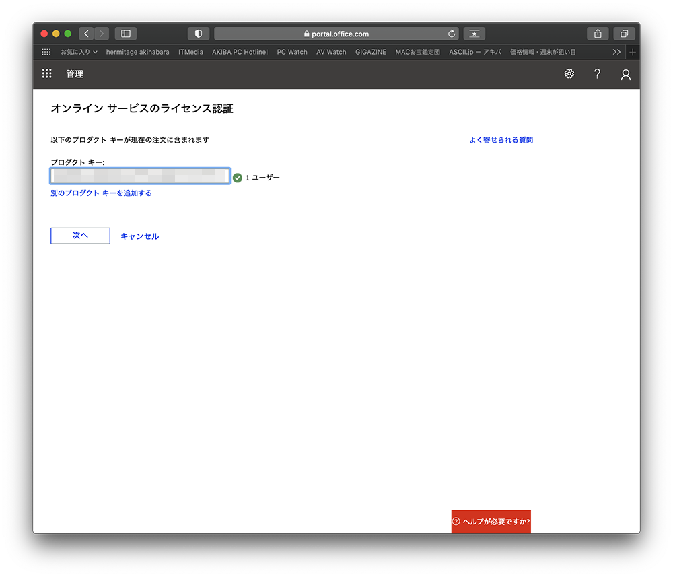The width and height of the screenshot is (673, 577).
Task: Click the 次へ button
Action: pos(80,236)
